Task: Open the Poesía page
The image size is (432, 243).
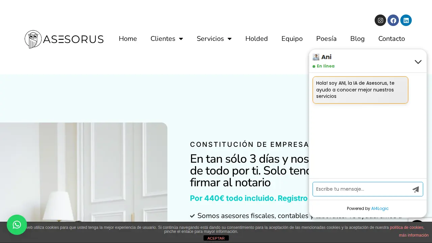Action: pyautogui.click(x=326, y=39)
